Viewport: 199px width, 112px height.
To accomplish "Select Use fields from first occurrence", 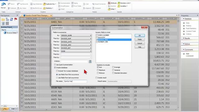I will (57, 75).
